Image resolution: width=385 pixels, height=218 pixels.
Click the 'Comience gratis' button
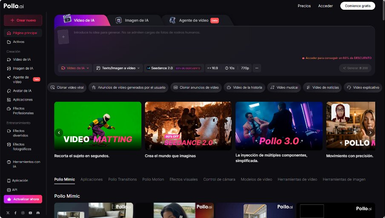click(x=357, y=6)
